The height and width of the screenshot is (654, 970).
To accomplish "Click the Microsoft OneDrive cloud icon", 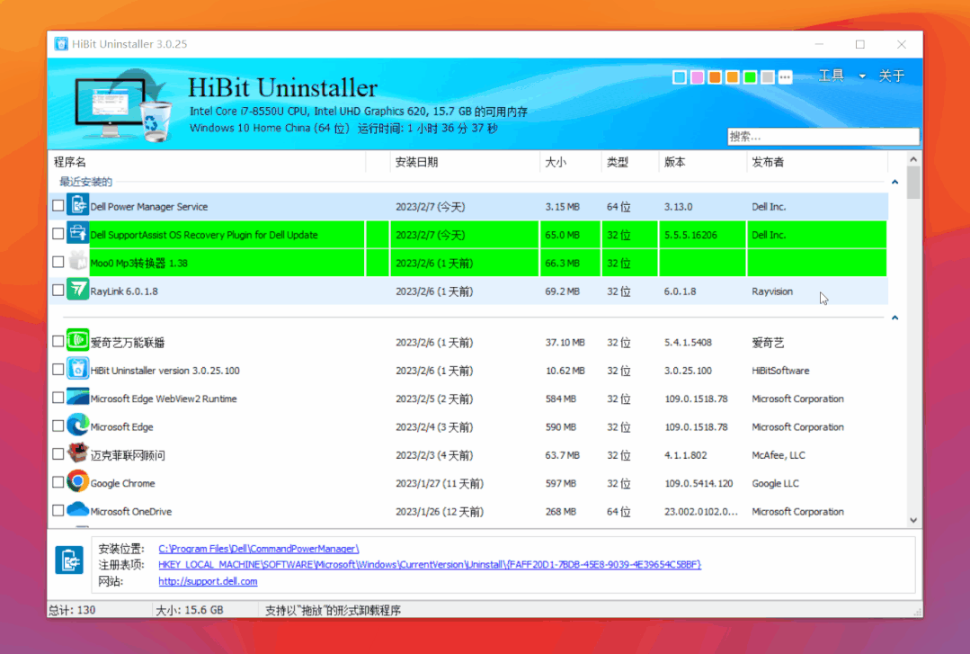I will (77, 511).
